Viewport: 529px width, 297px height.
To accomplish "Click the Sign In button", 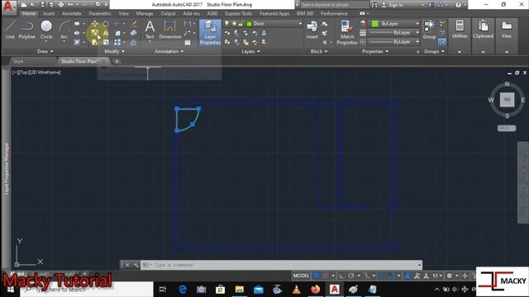I will coord(393,5).
